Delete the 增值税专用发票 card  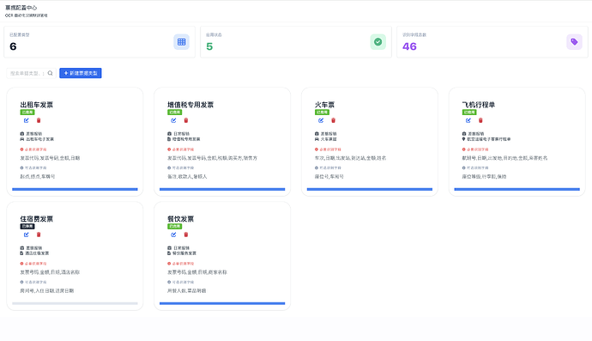point(186,120)
